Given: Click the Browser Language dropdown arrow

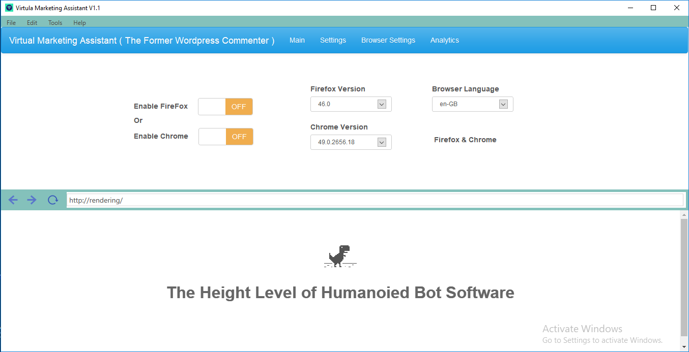Looking at the screenshot, I should 503,104.
